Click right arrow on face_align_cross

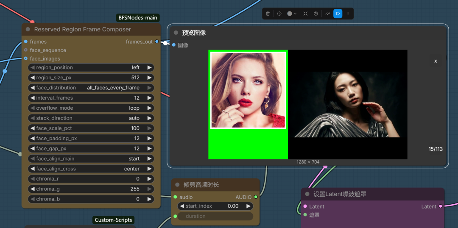click(x=150, y=169)
